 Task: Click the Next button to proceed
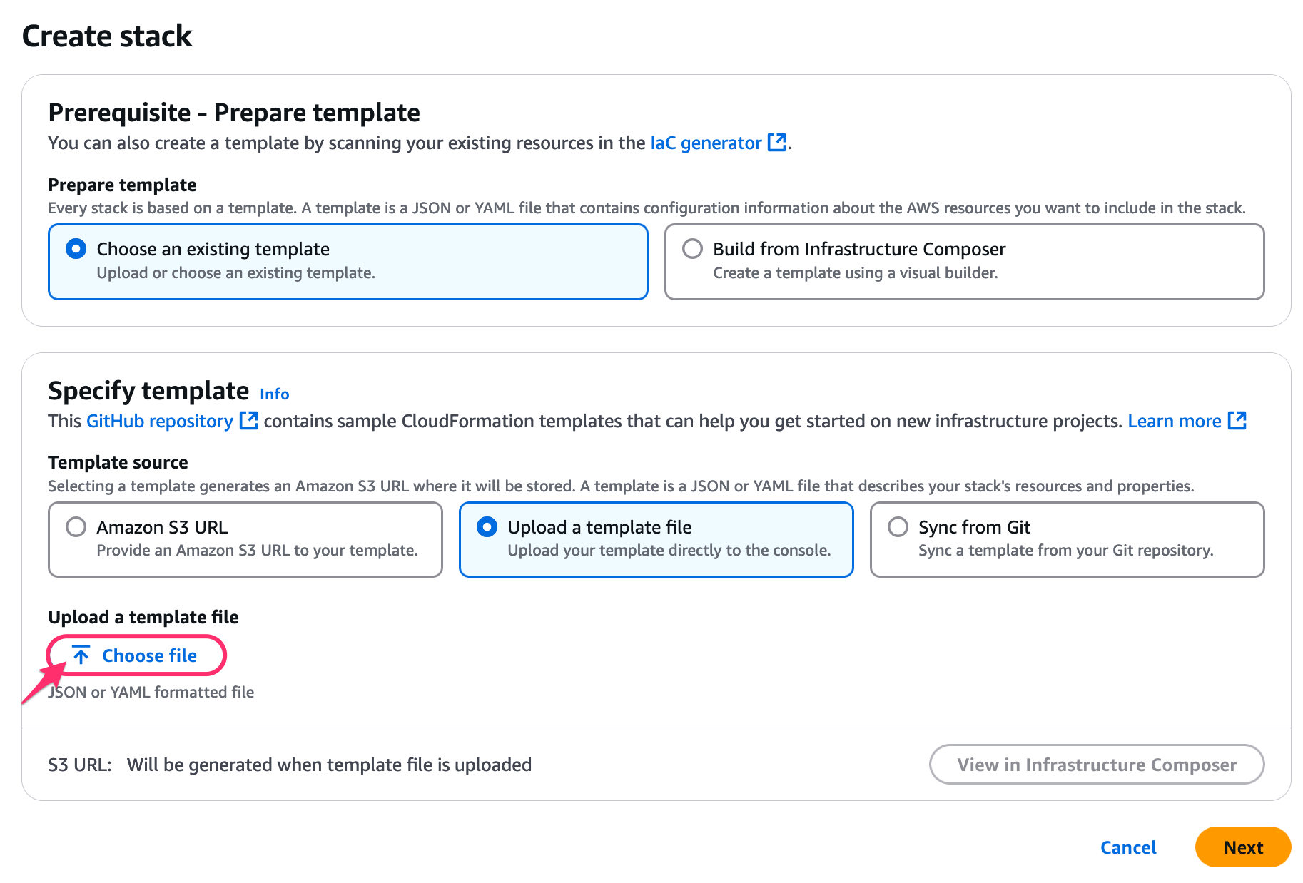coord(1243,847)
